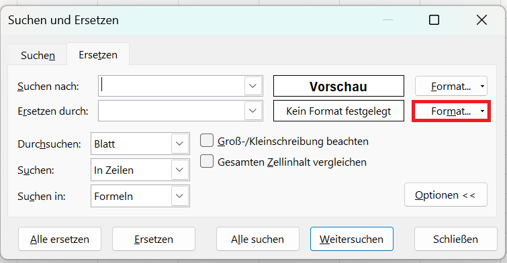This screenshot has width=507, height=263.
Task: Check Gesamten Zellinhalt vergleichen option
Action: 207,161
